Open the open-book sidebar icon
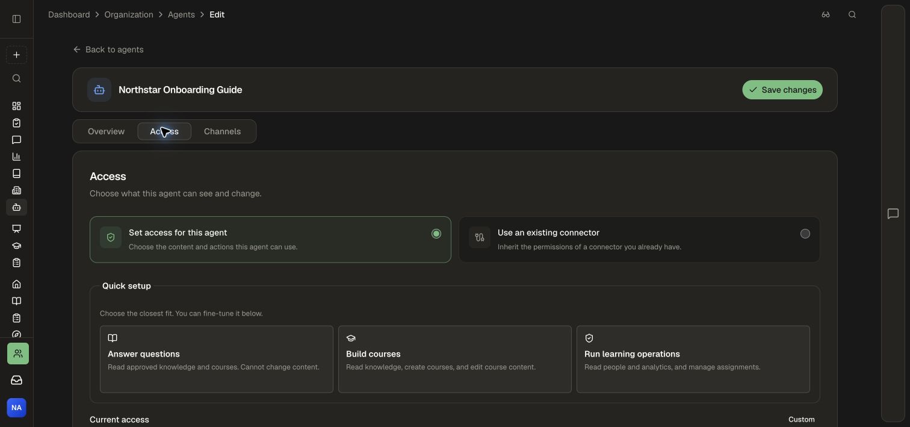The height and width of the screenshot is (427, 910). (x=16, y=301)
